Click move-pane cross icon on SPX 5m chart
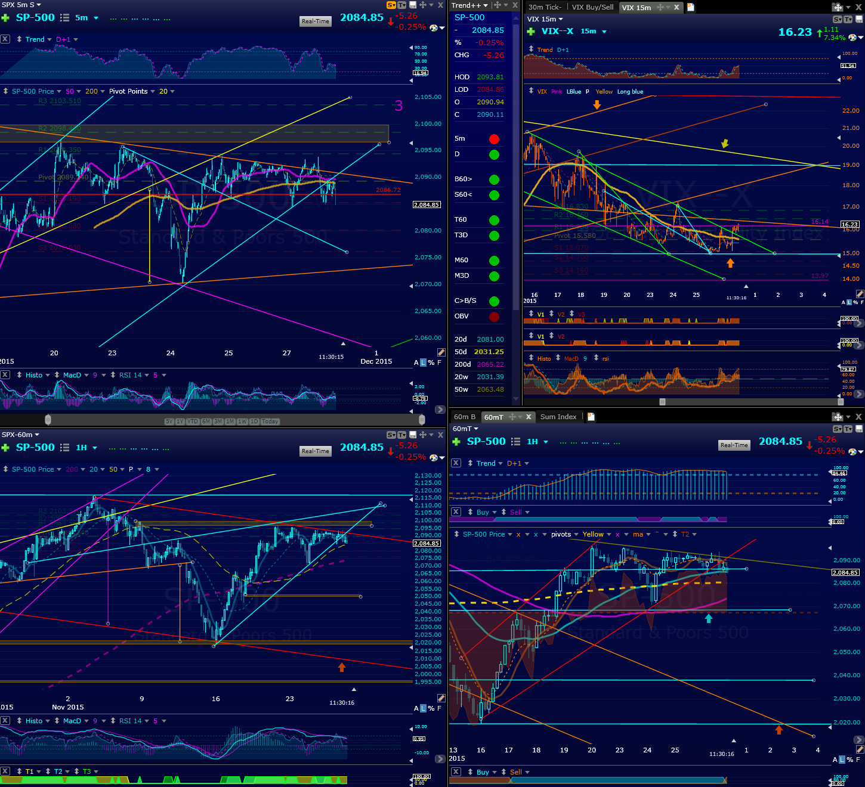Image resolution: width=865 pixels, height=787 pixels. click(x=423, y=5)
